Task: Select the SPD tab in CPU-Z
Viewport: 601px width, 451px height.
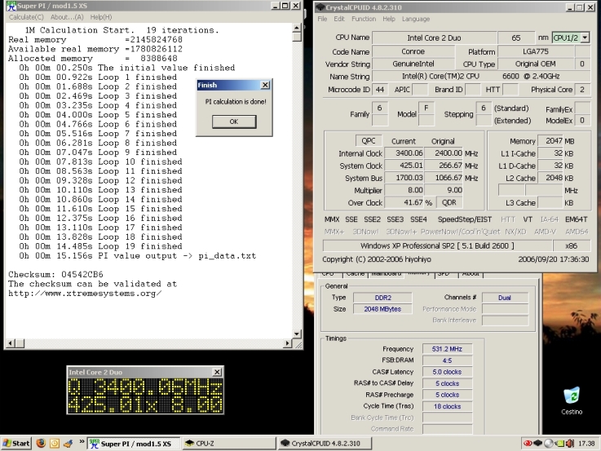Action: [x=443, y=273]
